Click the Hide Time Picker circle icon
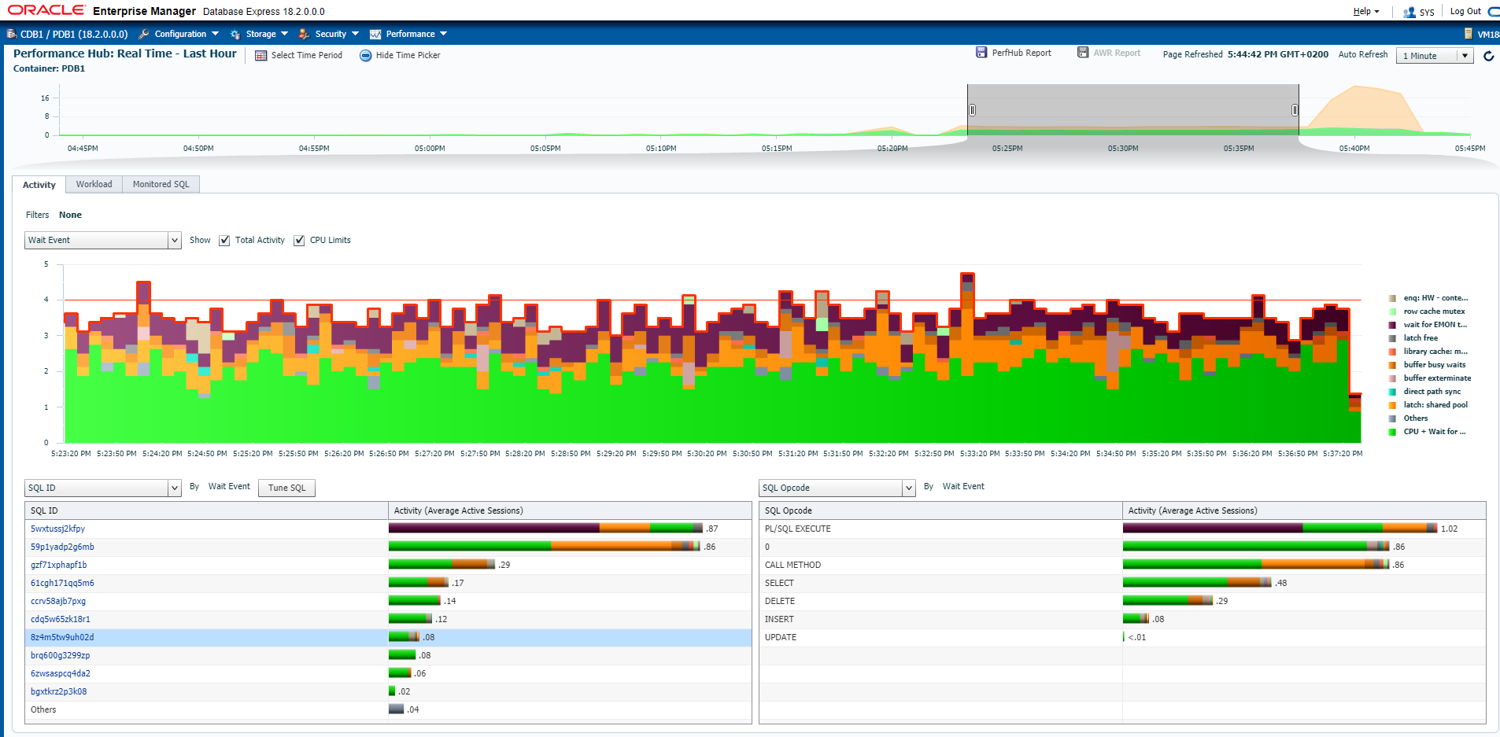Screen dimensions: 1500x737 [x=366, y=55]
